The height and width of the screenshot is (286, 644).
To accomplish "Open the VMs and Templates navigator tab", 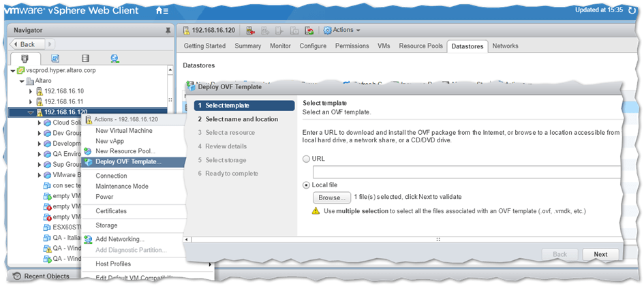I will click(x=55, y=59).
